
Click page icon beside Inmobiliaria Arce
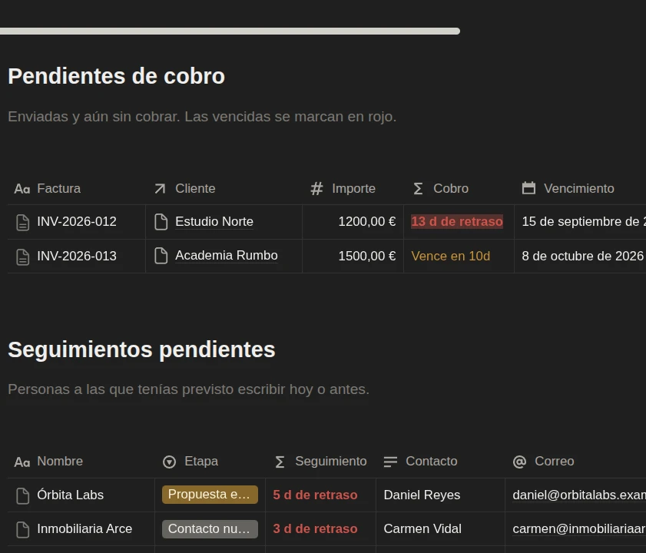tap(22, 529)
